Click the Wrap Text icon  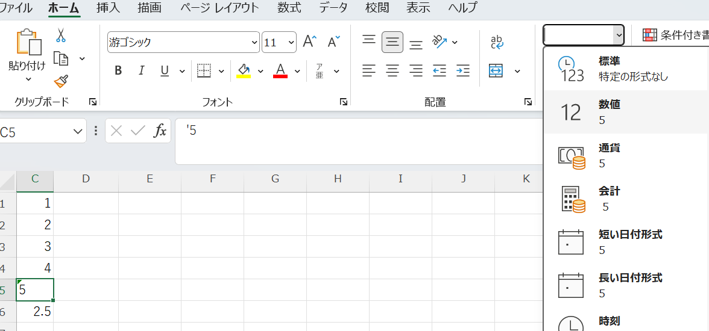pos(497,42)
